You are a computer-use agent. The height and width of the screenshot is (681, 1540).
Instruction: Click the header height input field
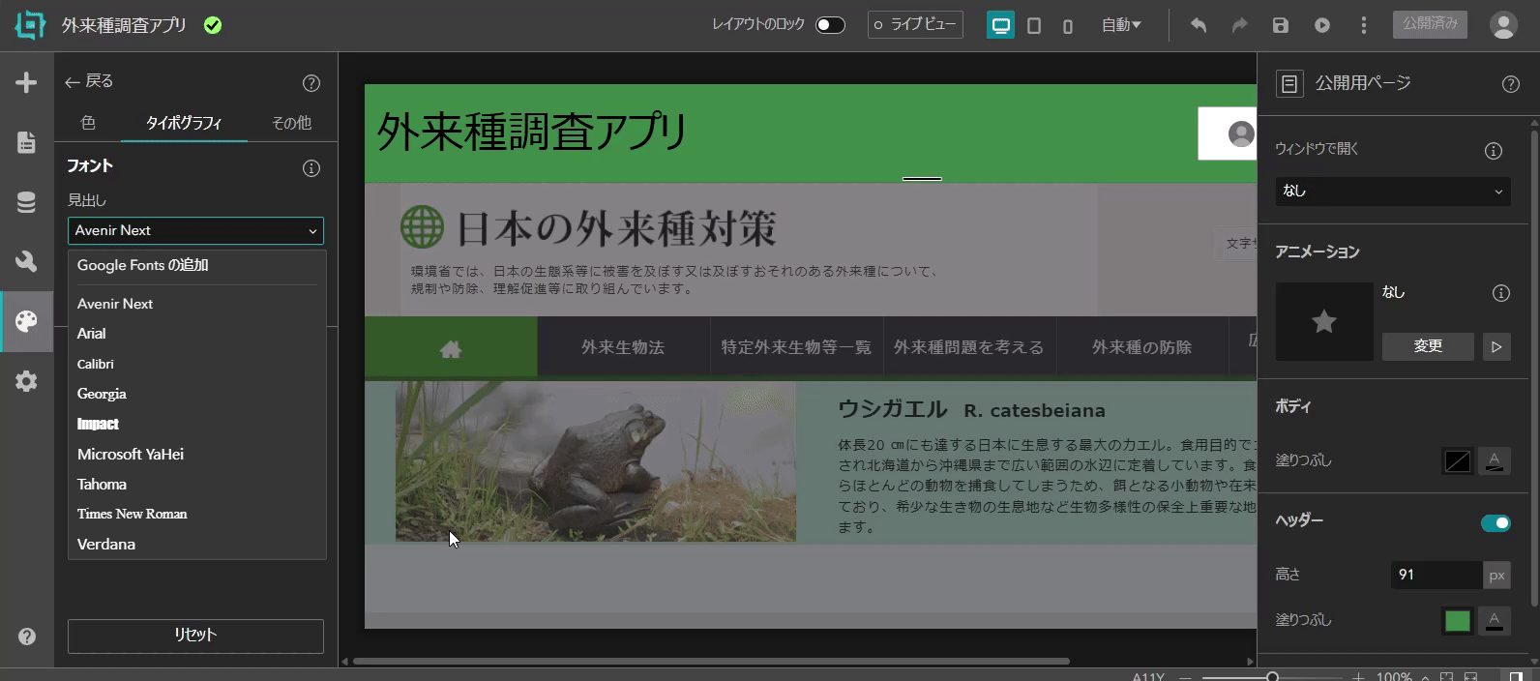1436,575
